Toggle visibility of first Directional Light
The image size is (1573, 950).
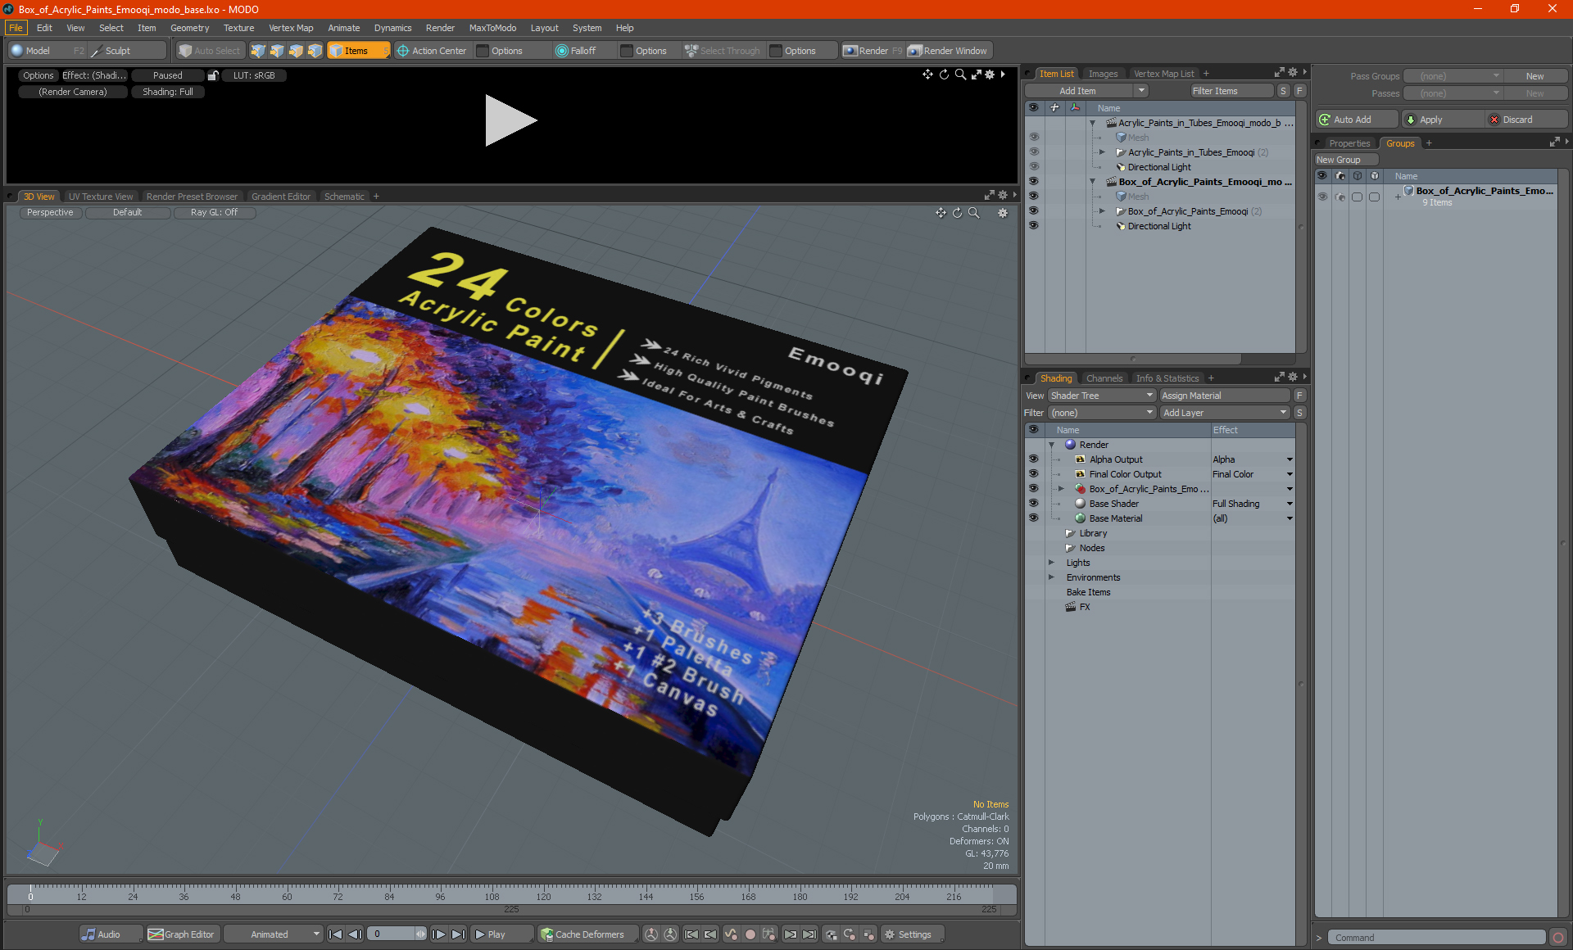click(x=1033, y=167)
